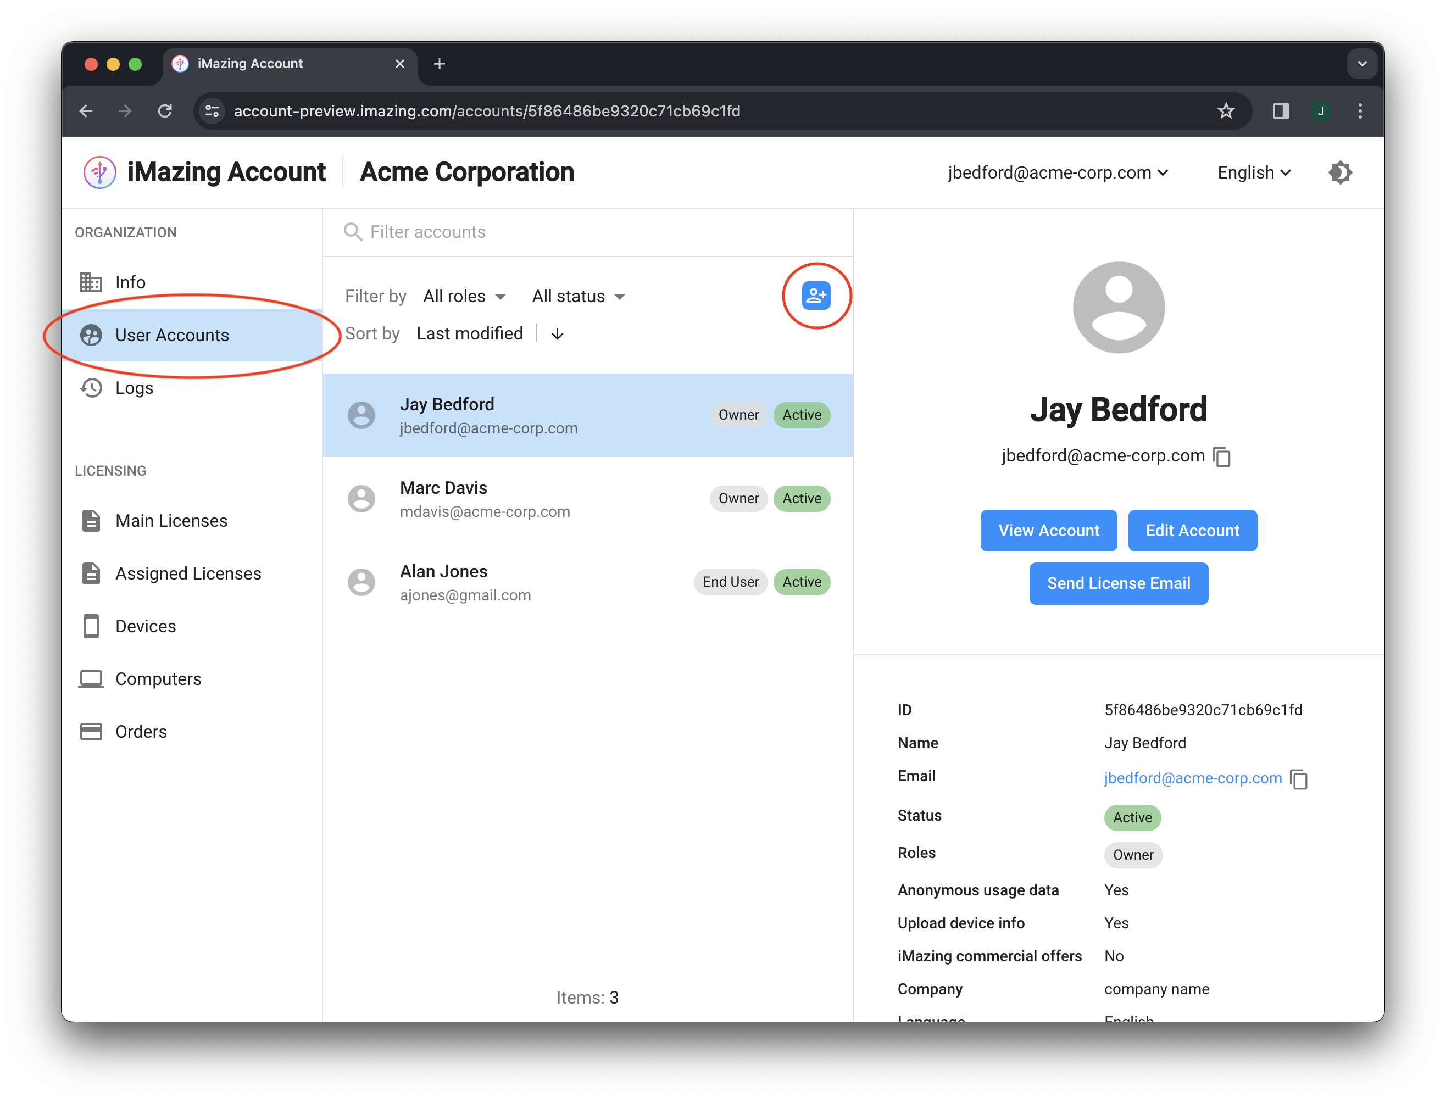The width and height of the screenshot is (1446, 1103).
Task: Click the Assigned Licenses document icon
Action: [91, 573]
